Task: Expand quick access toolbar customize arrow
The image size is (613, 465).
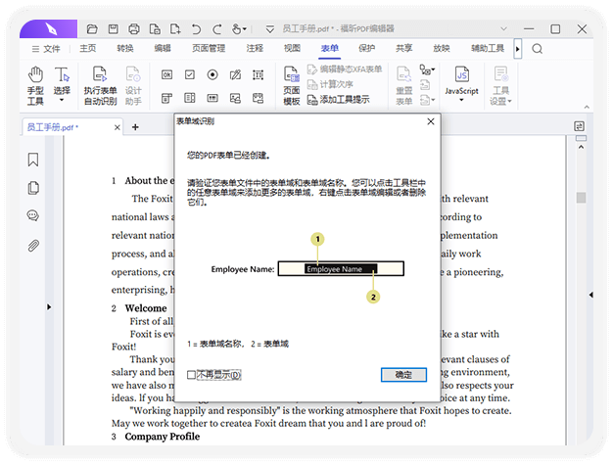Action: pos(269,29)
